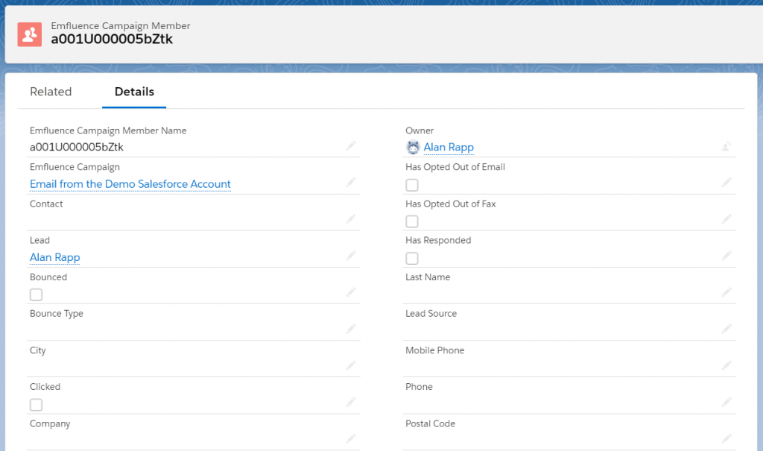This screenshot has height=451, width=763.
Task: Edit the Lead Source field
Action: pos(726,329)
